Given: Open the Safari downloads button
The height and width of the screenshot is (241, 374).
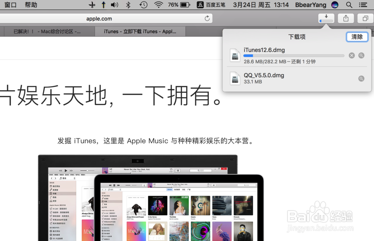Looking at the screenshot, I should click(326, 18).
